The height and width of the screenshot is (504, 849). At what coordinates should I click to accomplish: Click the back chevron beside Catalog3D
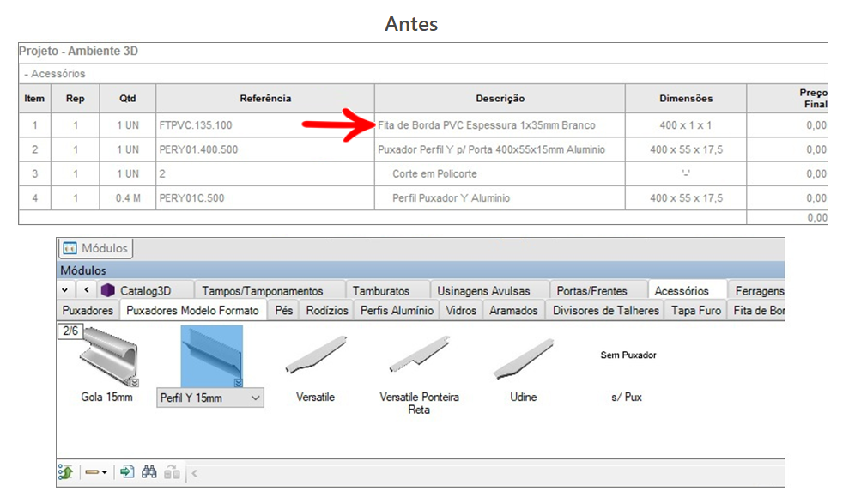coord(87,290)
